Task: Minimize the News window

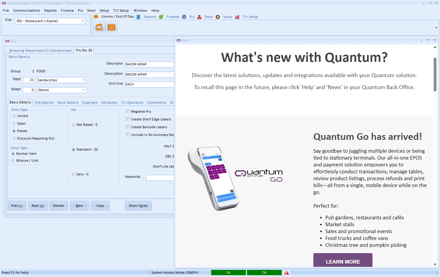Action: (x=421, y=40)
